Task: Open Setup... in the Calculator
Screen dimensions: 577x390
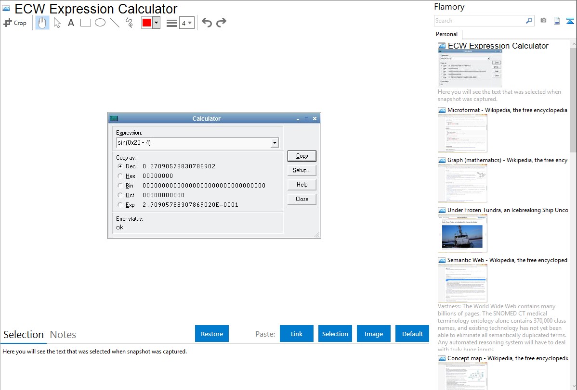Action: [302, 170]
